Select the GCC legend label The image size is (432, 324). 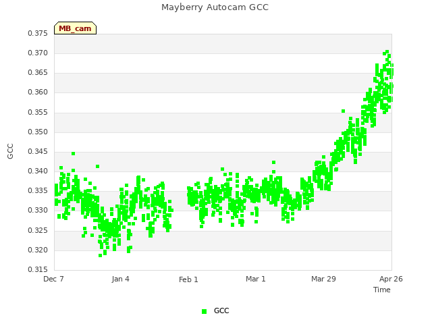[x=221, y=310]
